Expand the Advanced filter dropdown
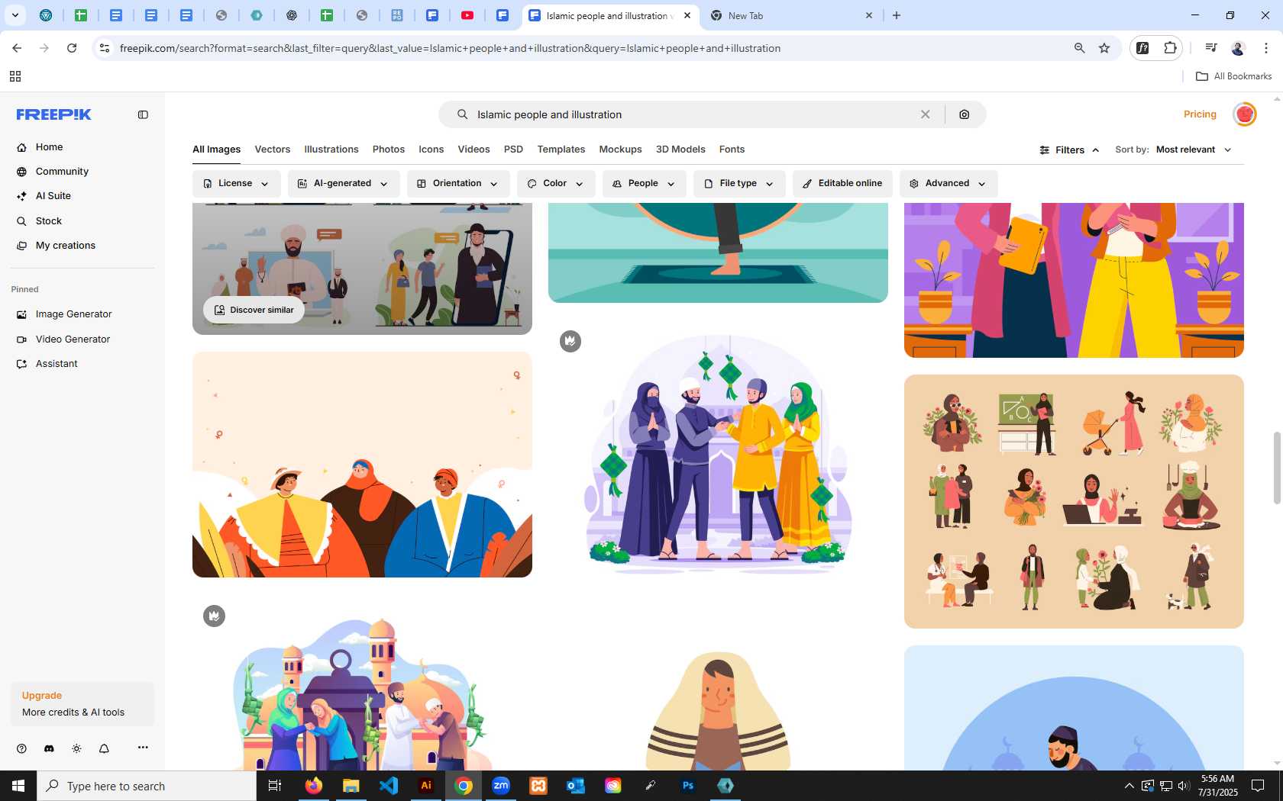This screenshot has height=801, width=1283. [x=949, y=184]
